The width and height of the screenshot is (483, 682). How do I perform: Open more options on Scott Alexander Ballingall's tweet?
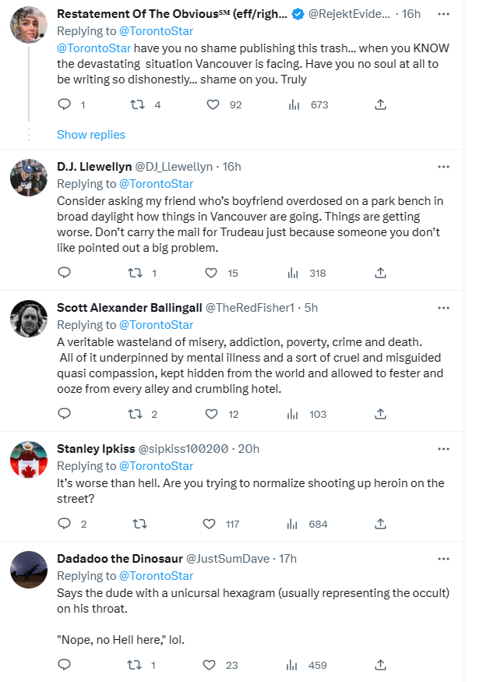coord(443,308)
